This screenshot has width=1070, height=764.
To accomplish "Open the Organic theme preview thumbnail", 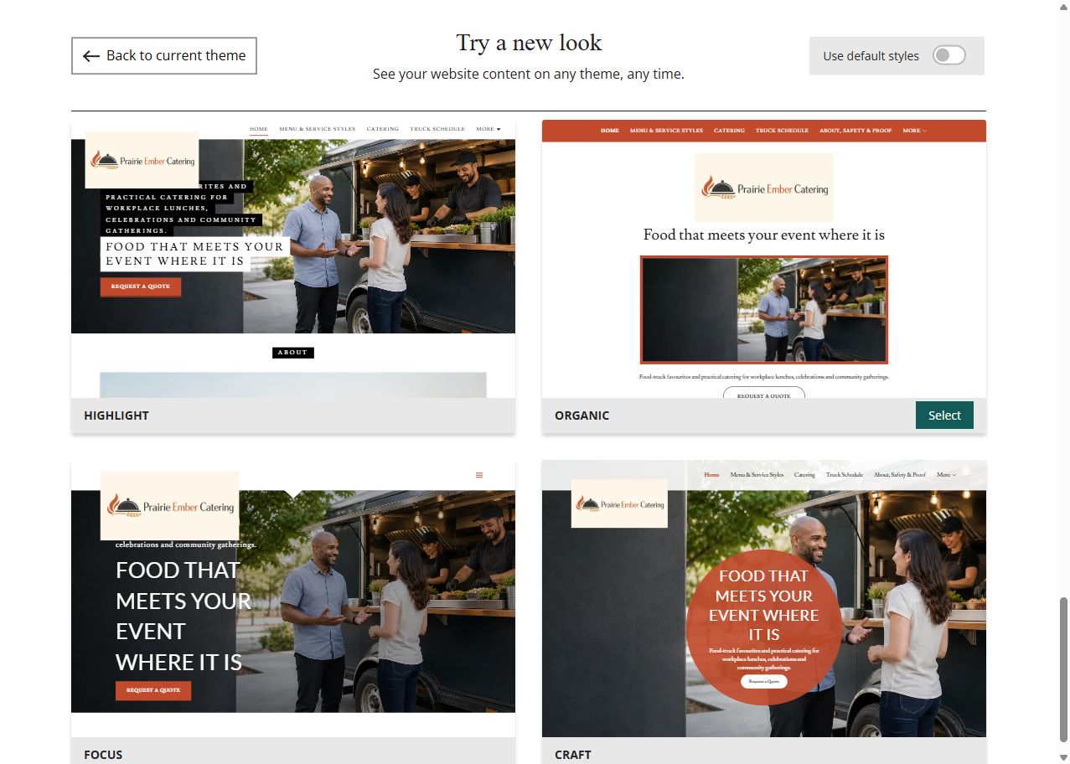I will click(x=764, y=259).
